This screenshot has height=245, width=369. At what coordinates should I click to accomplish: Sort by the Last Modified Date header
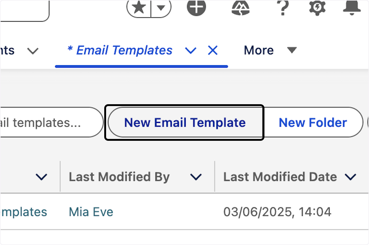[x=280, y=177]
